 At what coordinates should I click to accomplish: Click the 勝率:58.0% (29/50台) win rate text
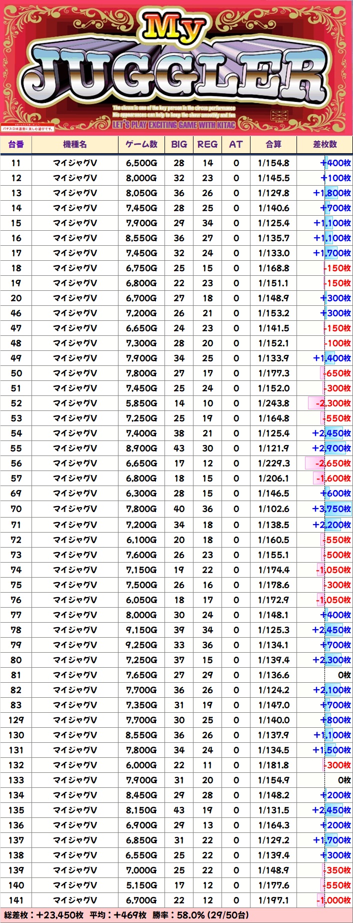201,915
